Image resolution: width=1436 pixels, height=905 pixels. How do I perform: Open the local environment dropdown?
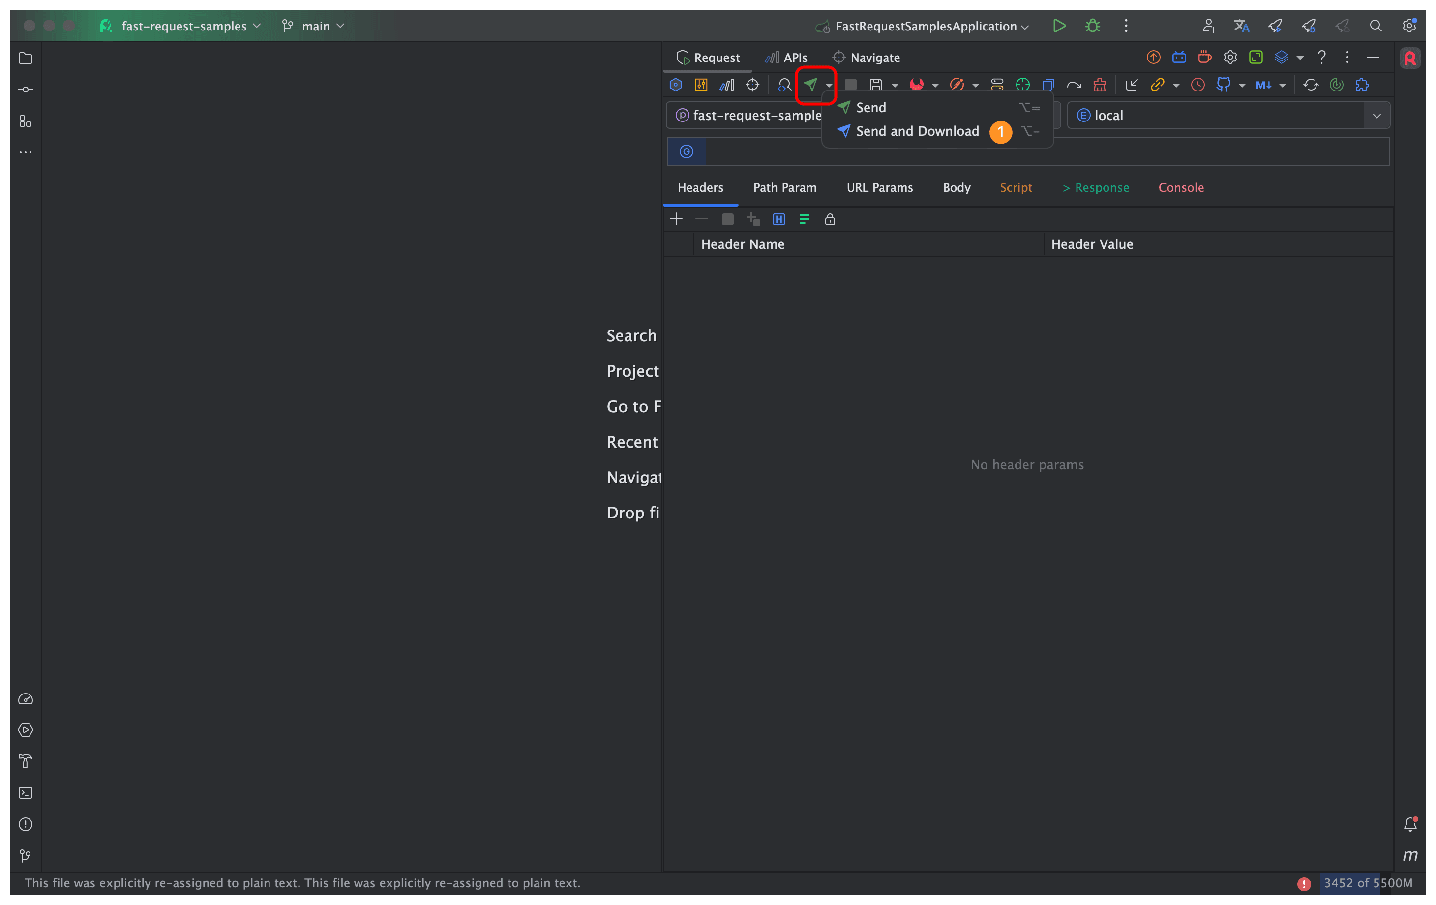(x=1377, y=115)
